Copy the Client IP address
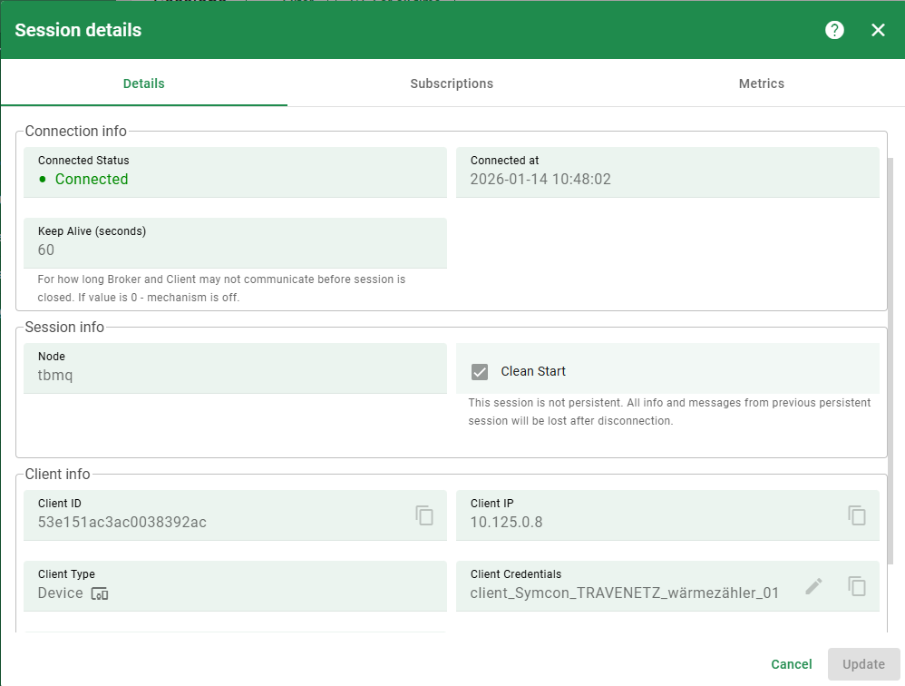 point(857,515)
